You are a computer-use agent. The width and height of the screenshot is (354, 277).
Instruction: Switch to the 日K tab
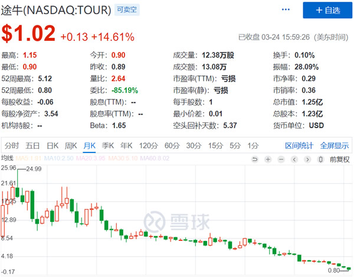pos(53,145)
